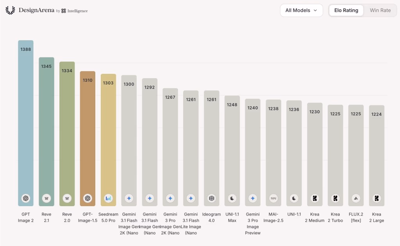Click the Gemini star icon on 1300 bar
400x246 pixels.
[129, 198]
